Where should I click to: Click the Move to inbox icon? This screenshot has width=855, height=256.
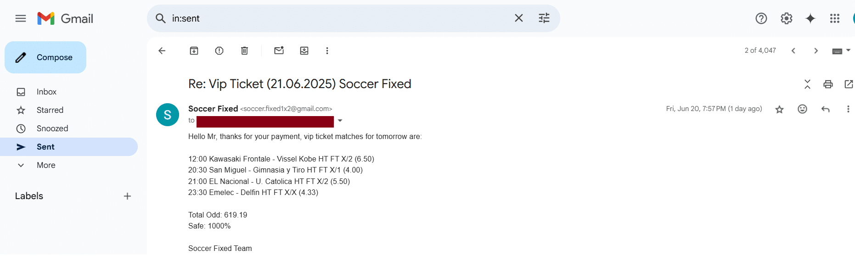(x=304, y=50)
